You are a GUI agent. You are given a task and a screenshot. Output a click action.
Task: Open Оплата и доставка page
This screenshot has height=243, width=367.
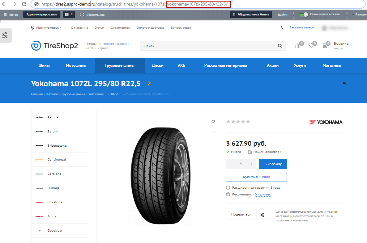tap(151, 27)
